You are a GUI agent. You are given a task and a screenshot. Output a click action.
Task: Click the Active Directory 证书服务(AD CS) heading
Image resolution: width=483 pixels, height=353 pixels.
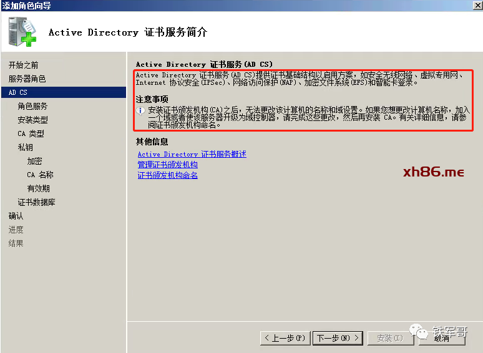204,64
